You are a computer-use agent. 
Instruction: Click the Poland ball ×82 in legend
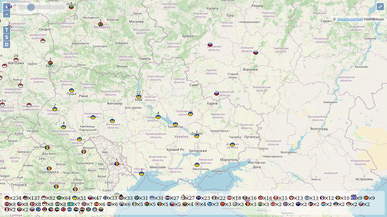44,198
